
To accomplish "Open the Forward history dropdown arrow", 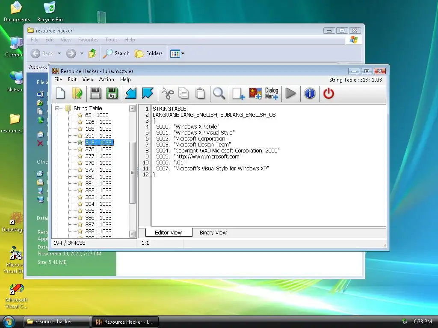I will pyautogui.click(x=82, y=53).
